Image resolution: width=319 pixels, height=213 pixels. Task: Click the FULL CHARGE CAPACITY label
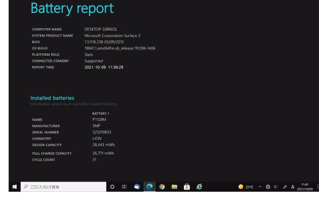52,154
